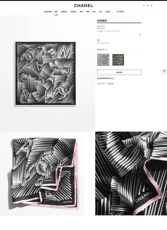Select the light grey scarf variant
This screenshot has height=230, width=167.
[x=103, y=60]
